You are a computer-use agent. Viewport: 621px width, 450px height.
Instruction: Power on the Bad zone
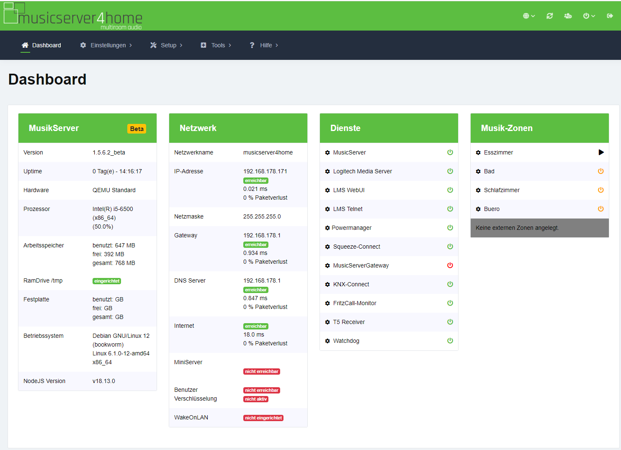point(601,171)
